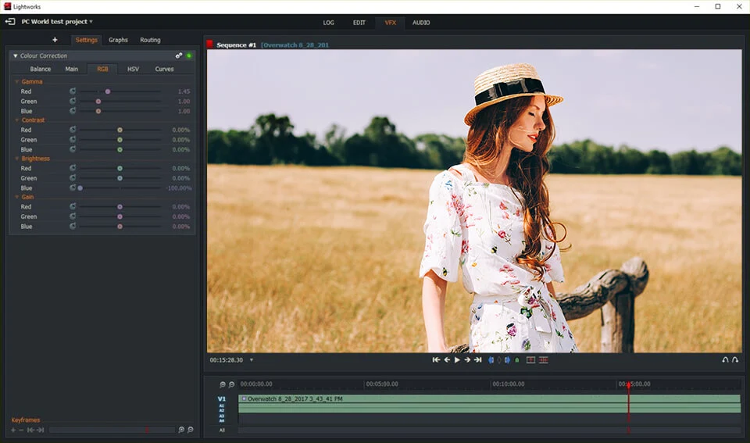Switch to the AUDIO workspace tab
750x443 pixels.
click(421, 23)
